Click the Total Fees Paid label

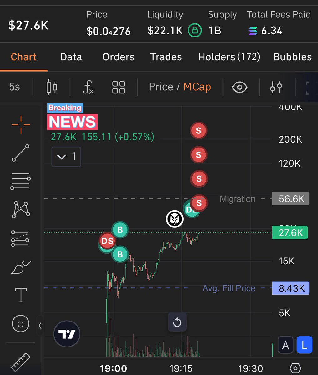click(279, 15)
